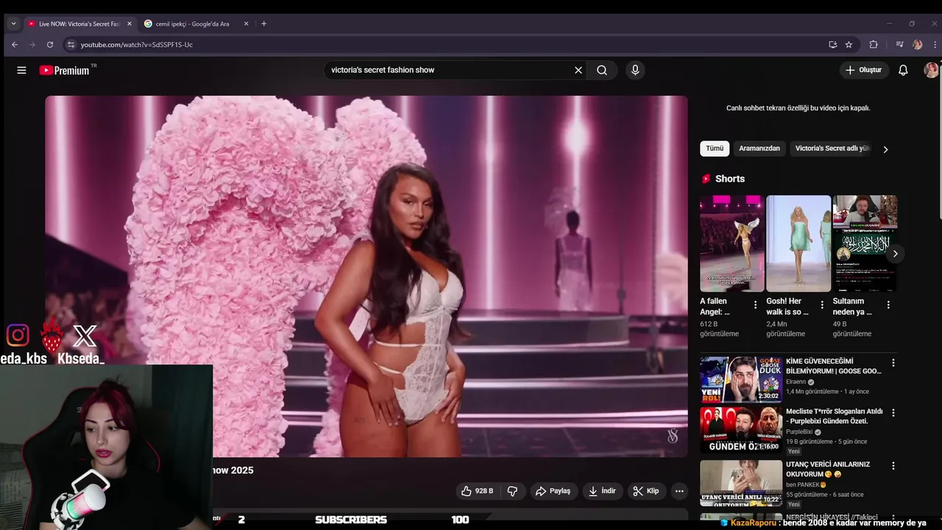This screenshot has width=942, height=530.
Task: Expand the tab search dropdown
Action: tap(13, 24)
